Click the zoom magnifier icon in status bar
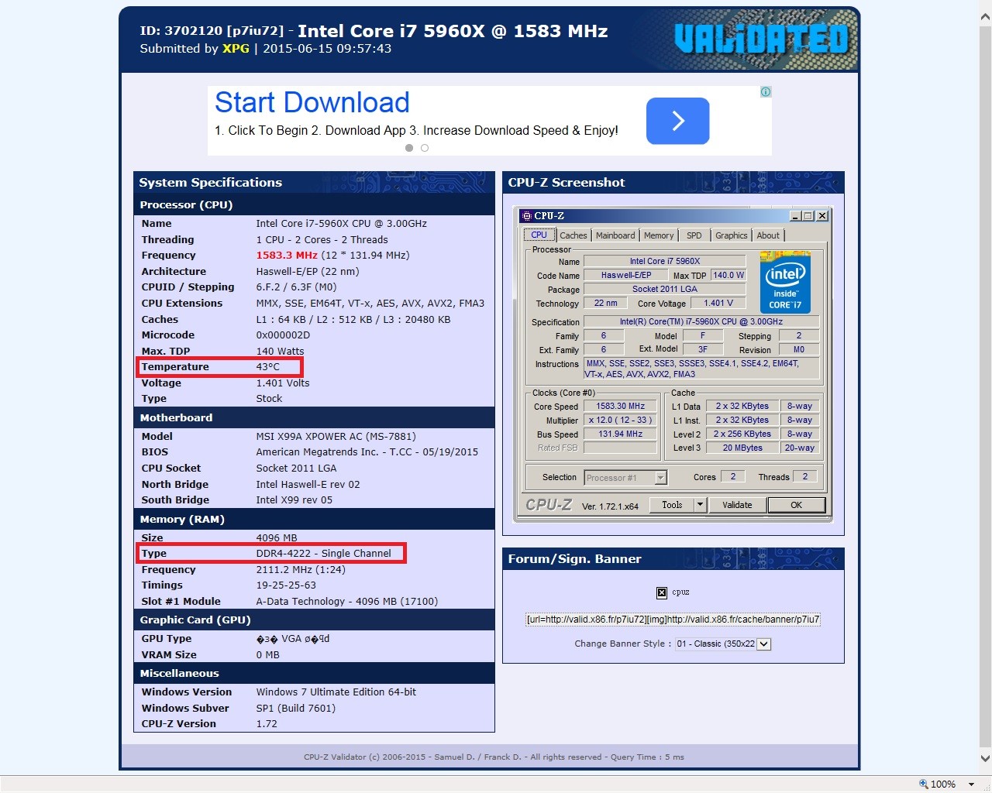Viewport: 992px width, 793px height. pyautogui.click(x=922, y=784)
